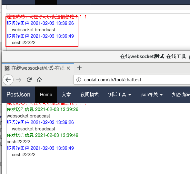Select 服务端回应 2021-02-03 13:39:26 in front window

40,122
